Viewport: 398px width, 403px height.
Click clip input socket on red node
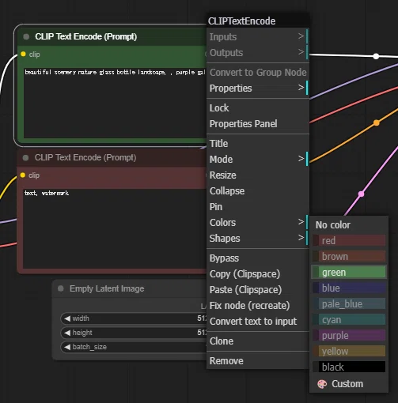pyautogui.click(x=23, y=175)
